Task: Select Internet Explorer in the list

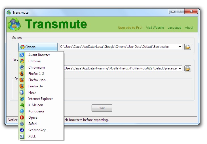Action: click(x=41, y=99)
